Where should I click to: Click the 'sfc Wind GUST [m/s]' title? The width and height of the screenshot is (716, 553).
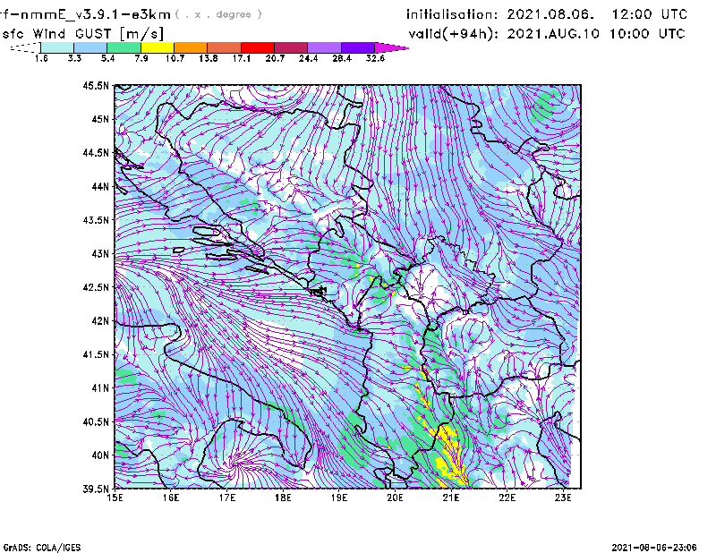click(x=83, y=34)
